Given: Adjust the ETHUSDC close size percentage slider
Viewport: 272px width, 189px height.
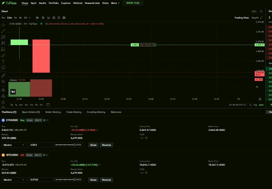Looking at the screenshot, I should point(66,145).
